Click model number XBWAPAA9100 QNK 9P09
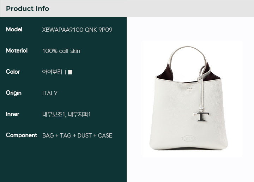The image size is (254, 182). pos(77,30)
